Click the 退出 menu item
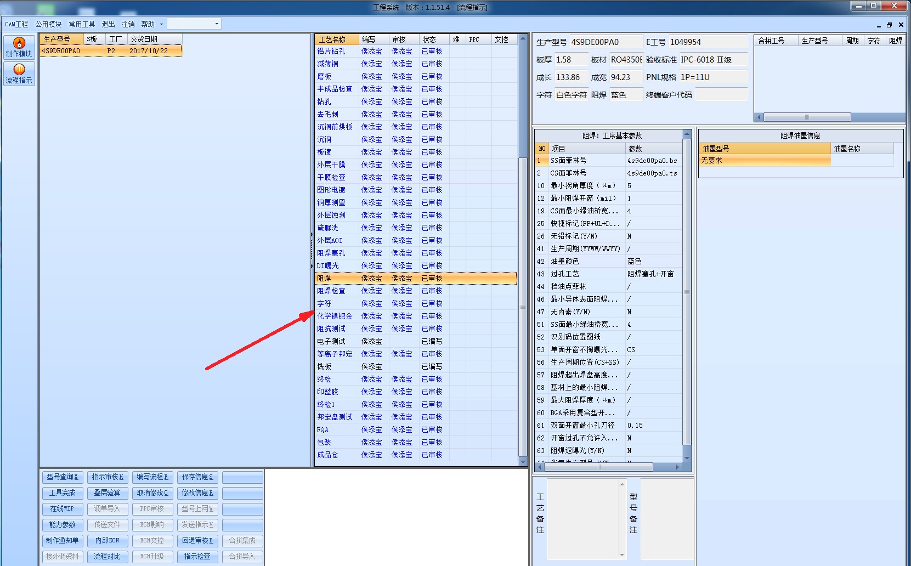This screenshot has height=566, width=911. (108, 24)
